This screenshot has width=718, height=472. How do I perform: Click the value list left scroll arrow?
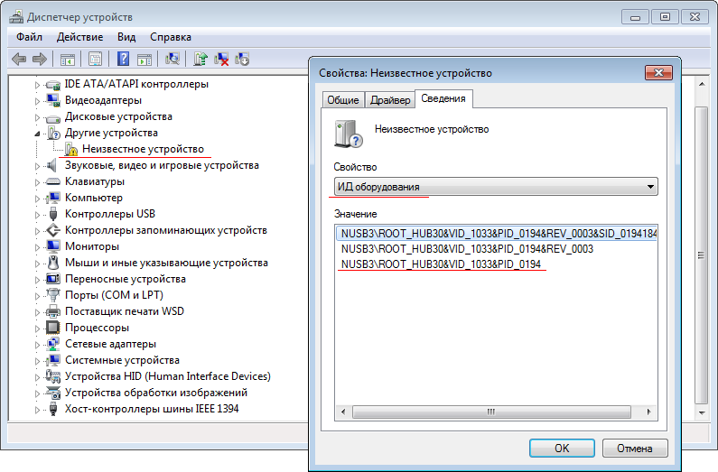[x=343, y=412]
